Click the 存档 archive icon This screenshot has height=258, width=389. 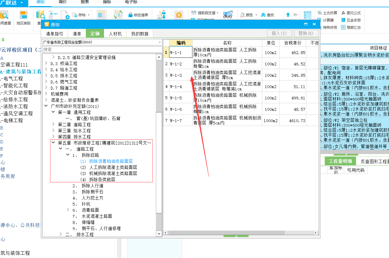tap(75, 15)
